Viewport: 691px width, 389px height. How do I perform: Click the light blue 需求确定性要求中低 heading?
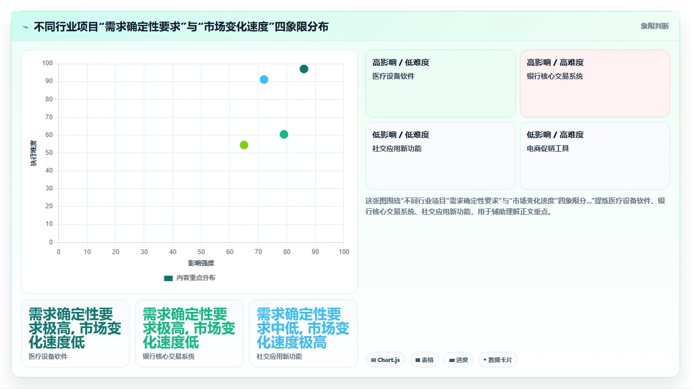[303, 328]
